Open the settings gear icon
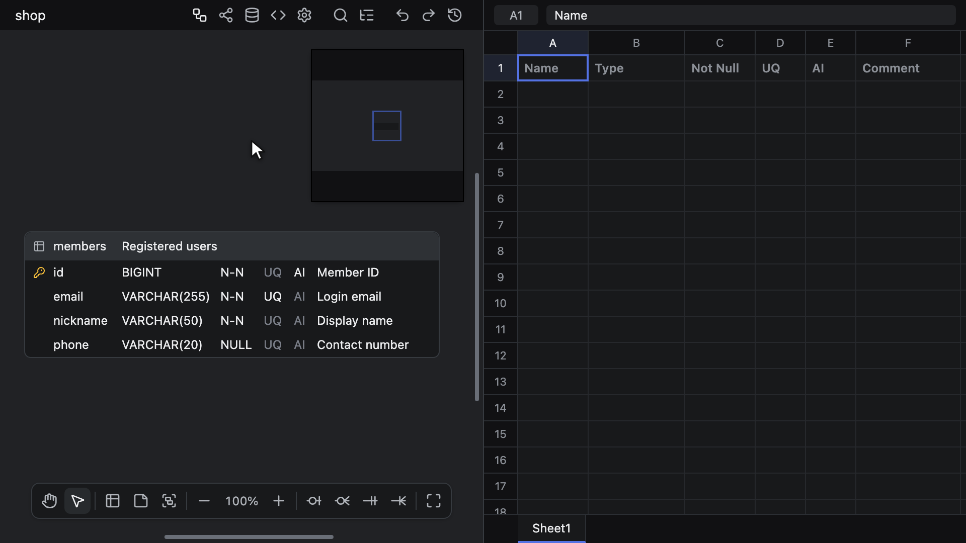This screenshot has width=966, height=543. (x=304, y=15)
